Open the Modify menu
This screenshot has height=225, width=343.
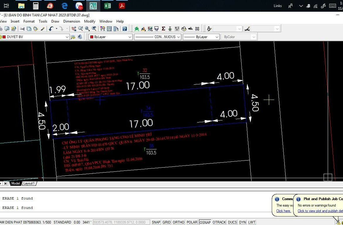coord(89,21)
